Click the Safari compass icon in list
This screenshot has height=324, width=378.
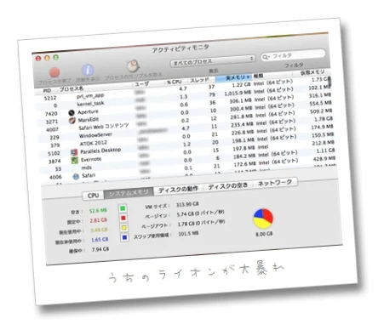tap(76, 176)
